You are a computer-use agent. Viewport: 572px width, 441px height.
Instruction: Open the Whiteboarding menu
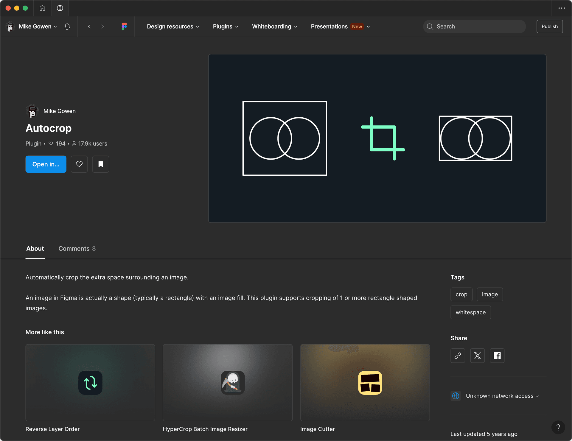275,27
